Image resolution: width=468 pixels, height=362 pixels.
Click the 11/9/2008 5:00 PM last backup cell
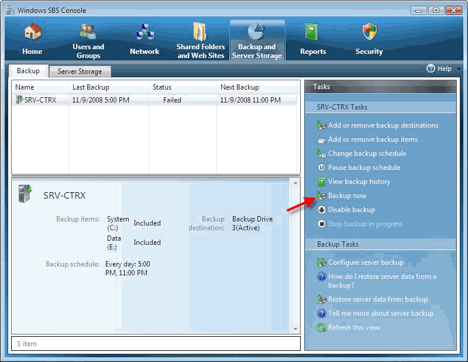(x=101, y=100)
